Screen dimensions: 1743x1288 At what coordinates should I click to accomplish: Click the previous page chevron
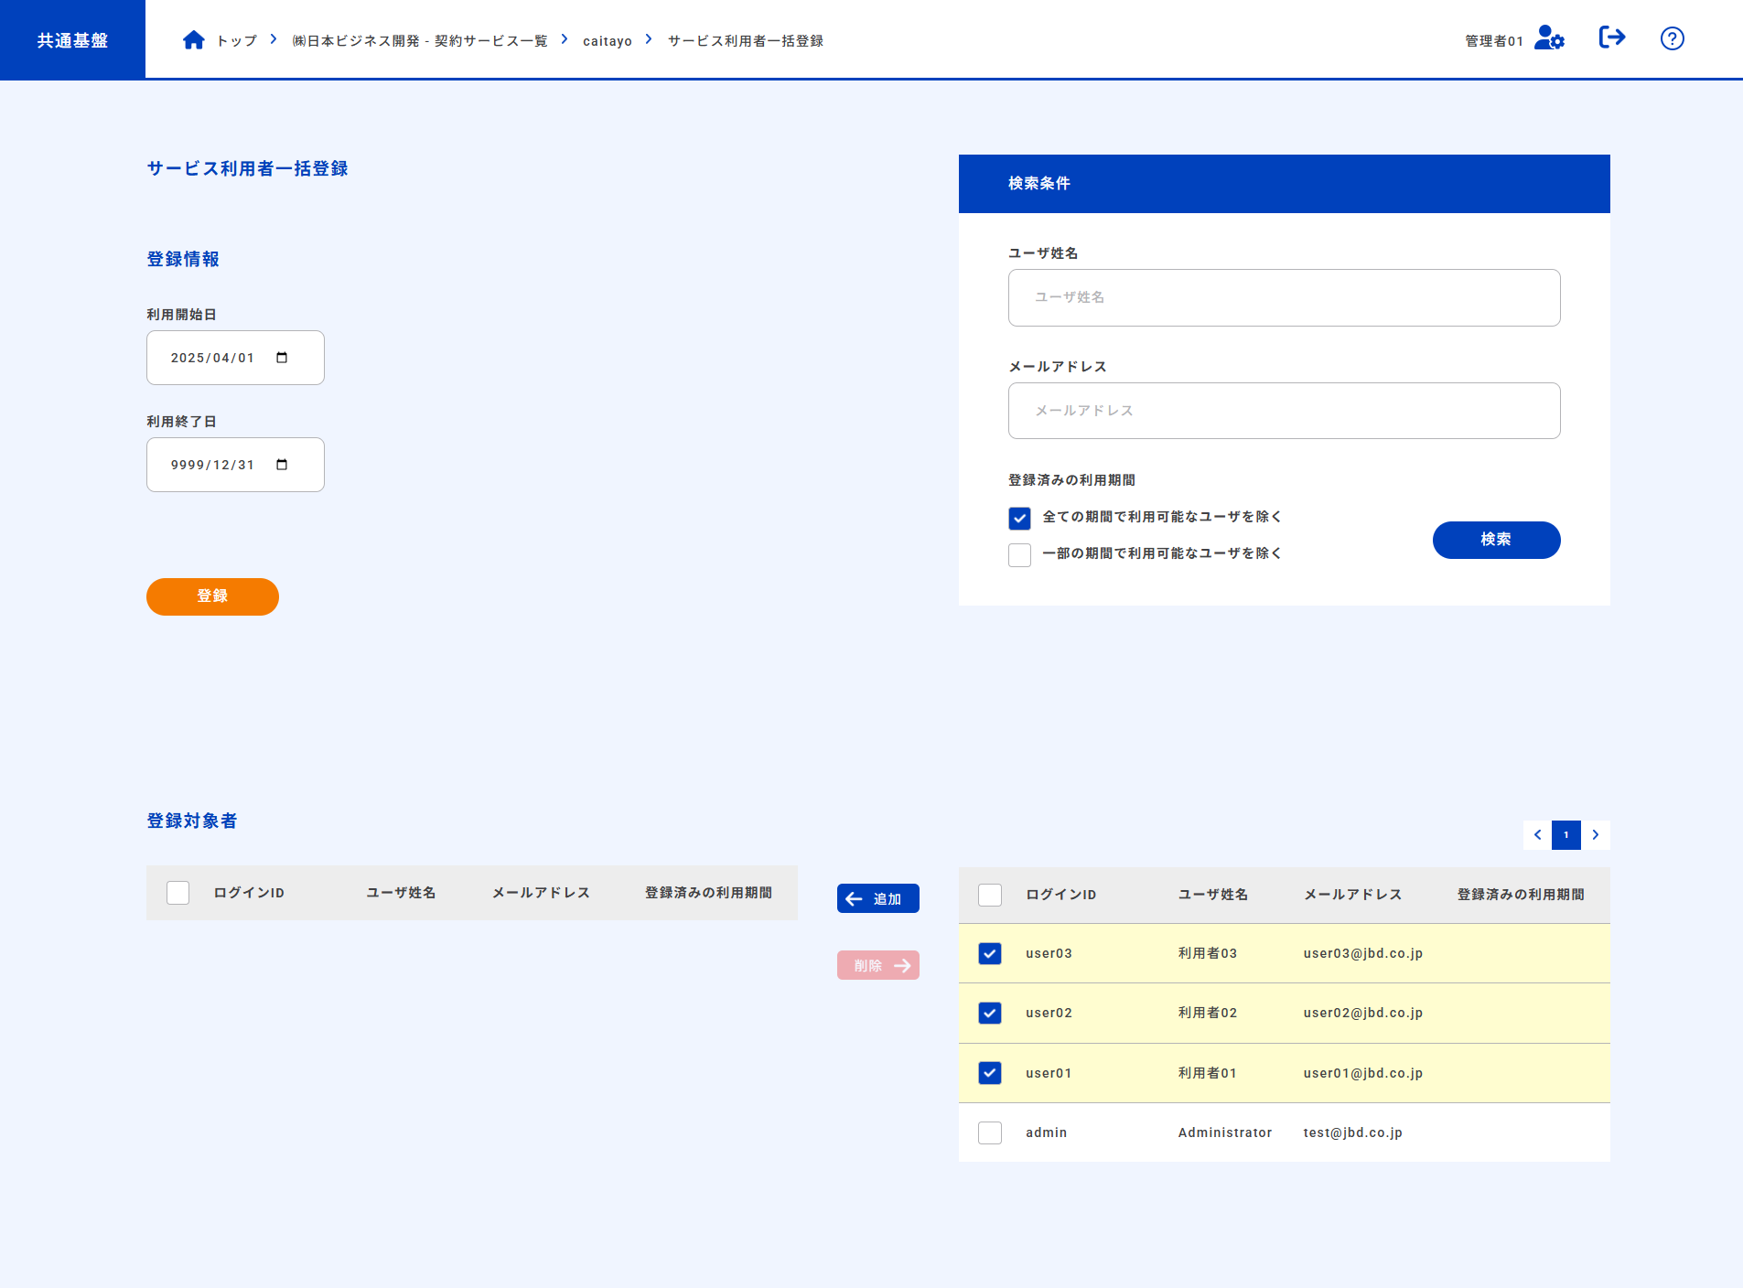point(1537,835)
